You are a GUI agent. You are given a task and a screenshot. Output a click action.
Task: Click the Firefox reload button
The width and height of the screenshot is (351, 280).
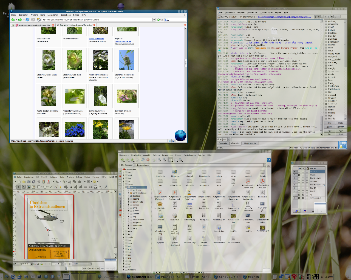coord(27,20)
